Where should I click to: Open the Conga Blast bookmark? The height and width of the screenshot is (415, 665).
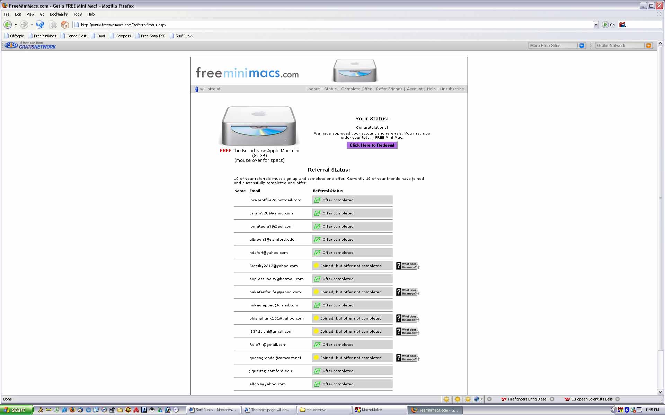coord(73,36)
